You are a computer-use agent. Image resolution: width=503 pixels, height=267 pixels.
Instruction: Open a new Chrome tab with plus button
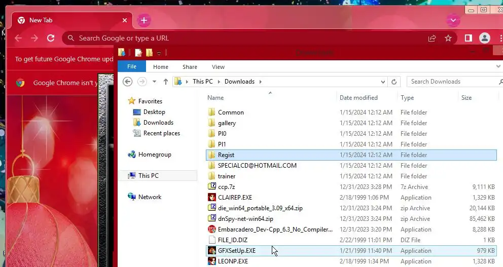pyautogui.click(x=144, y=20)
